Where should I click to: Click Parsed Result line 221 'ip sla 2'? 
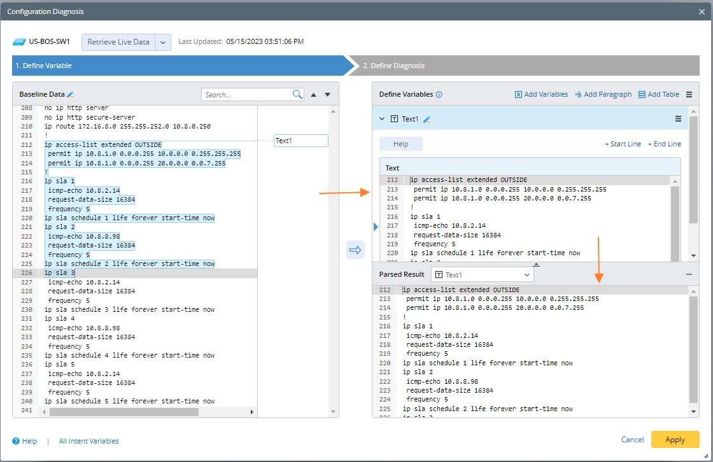(418, 372)
